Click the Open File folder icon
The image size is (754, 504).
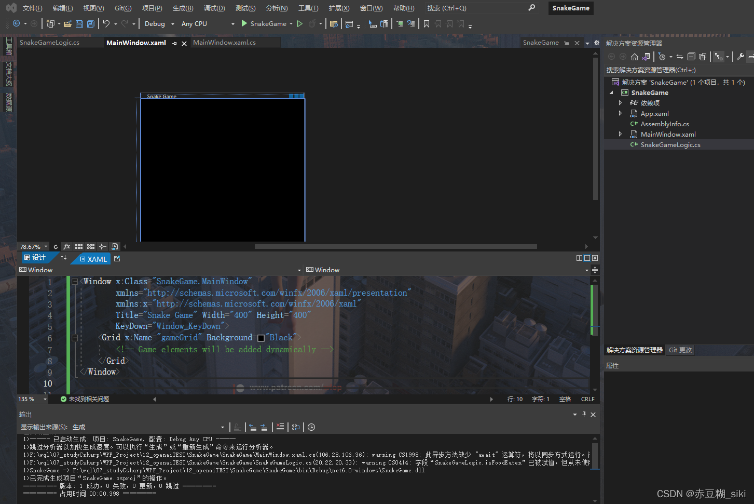[x=68, y=23]
